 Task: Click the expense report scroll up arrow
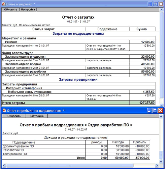(x=161, y=10)
